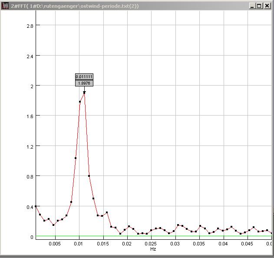Image resolution: width=274 pixels, height=258 pixels.
Task: Close the FFT chart window
Action: click(x=267, y=6)
